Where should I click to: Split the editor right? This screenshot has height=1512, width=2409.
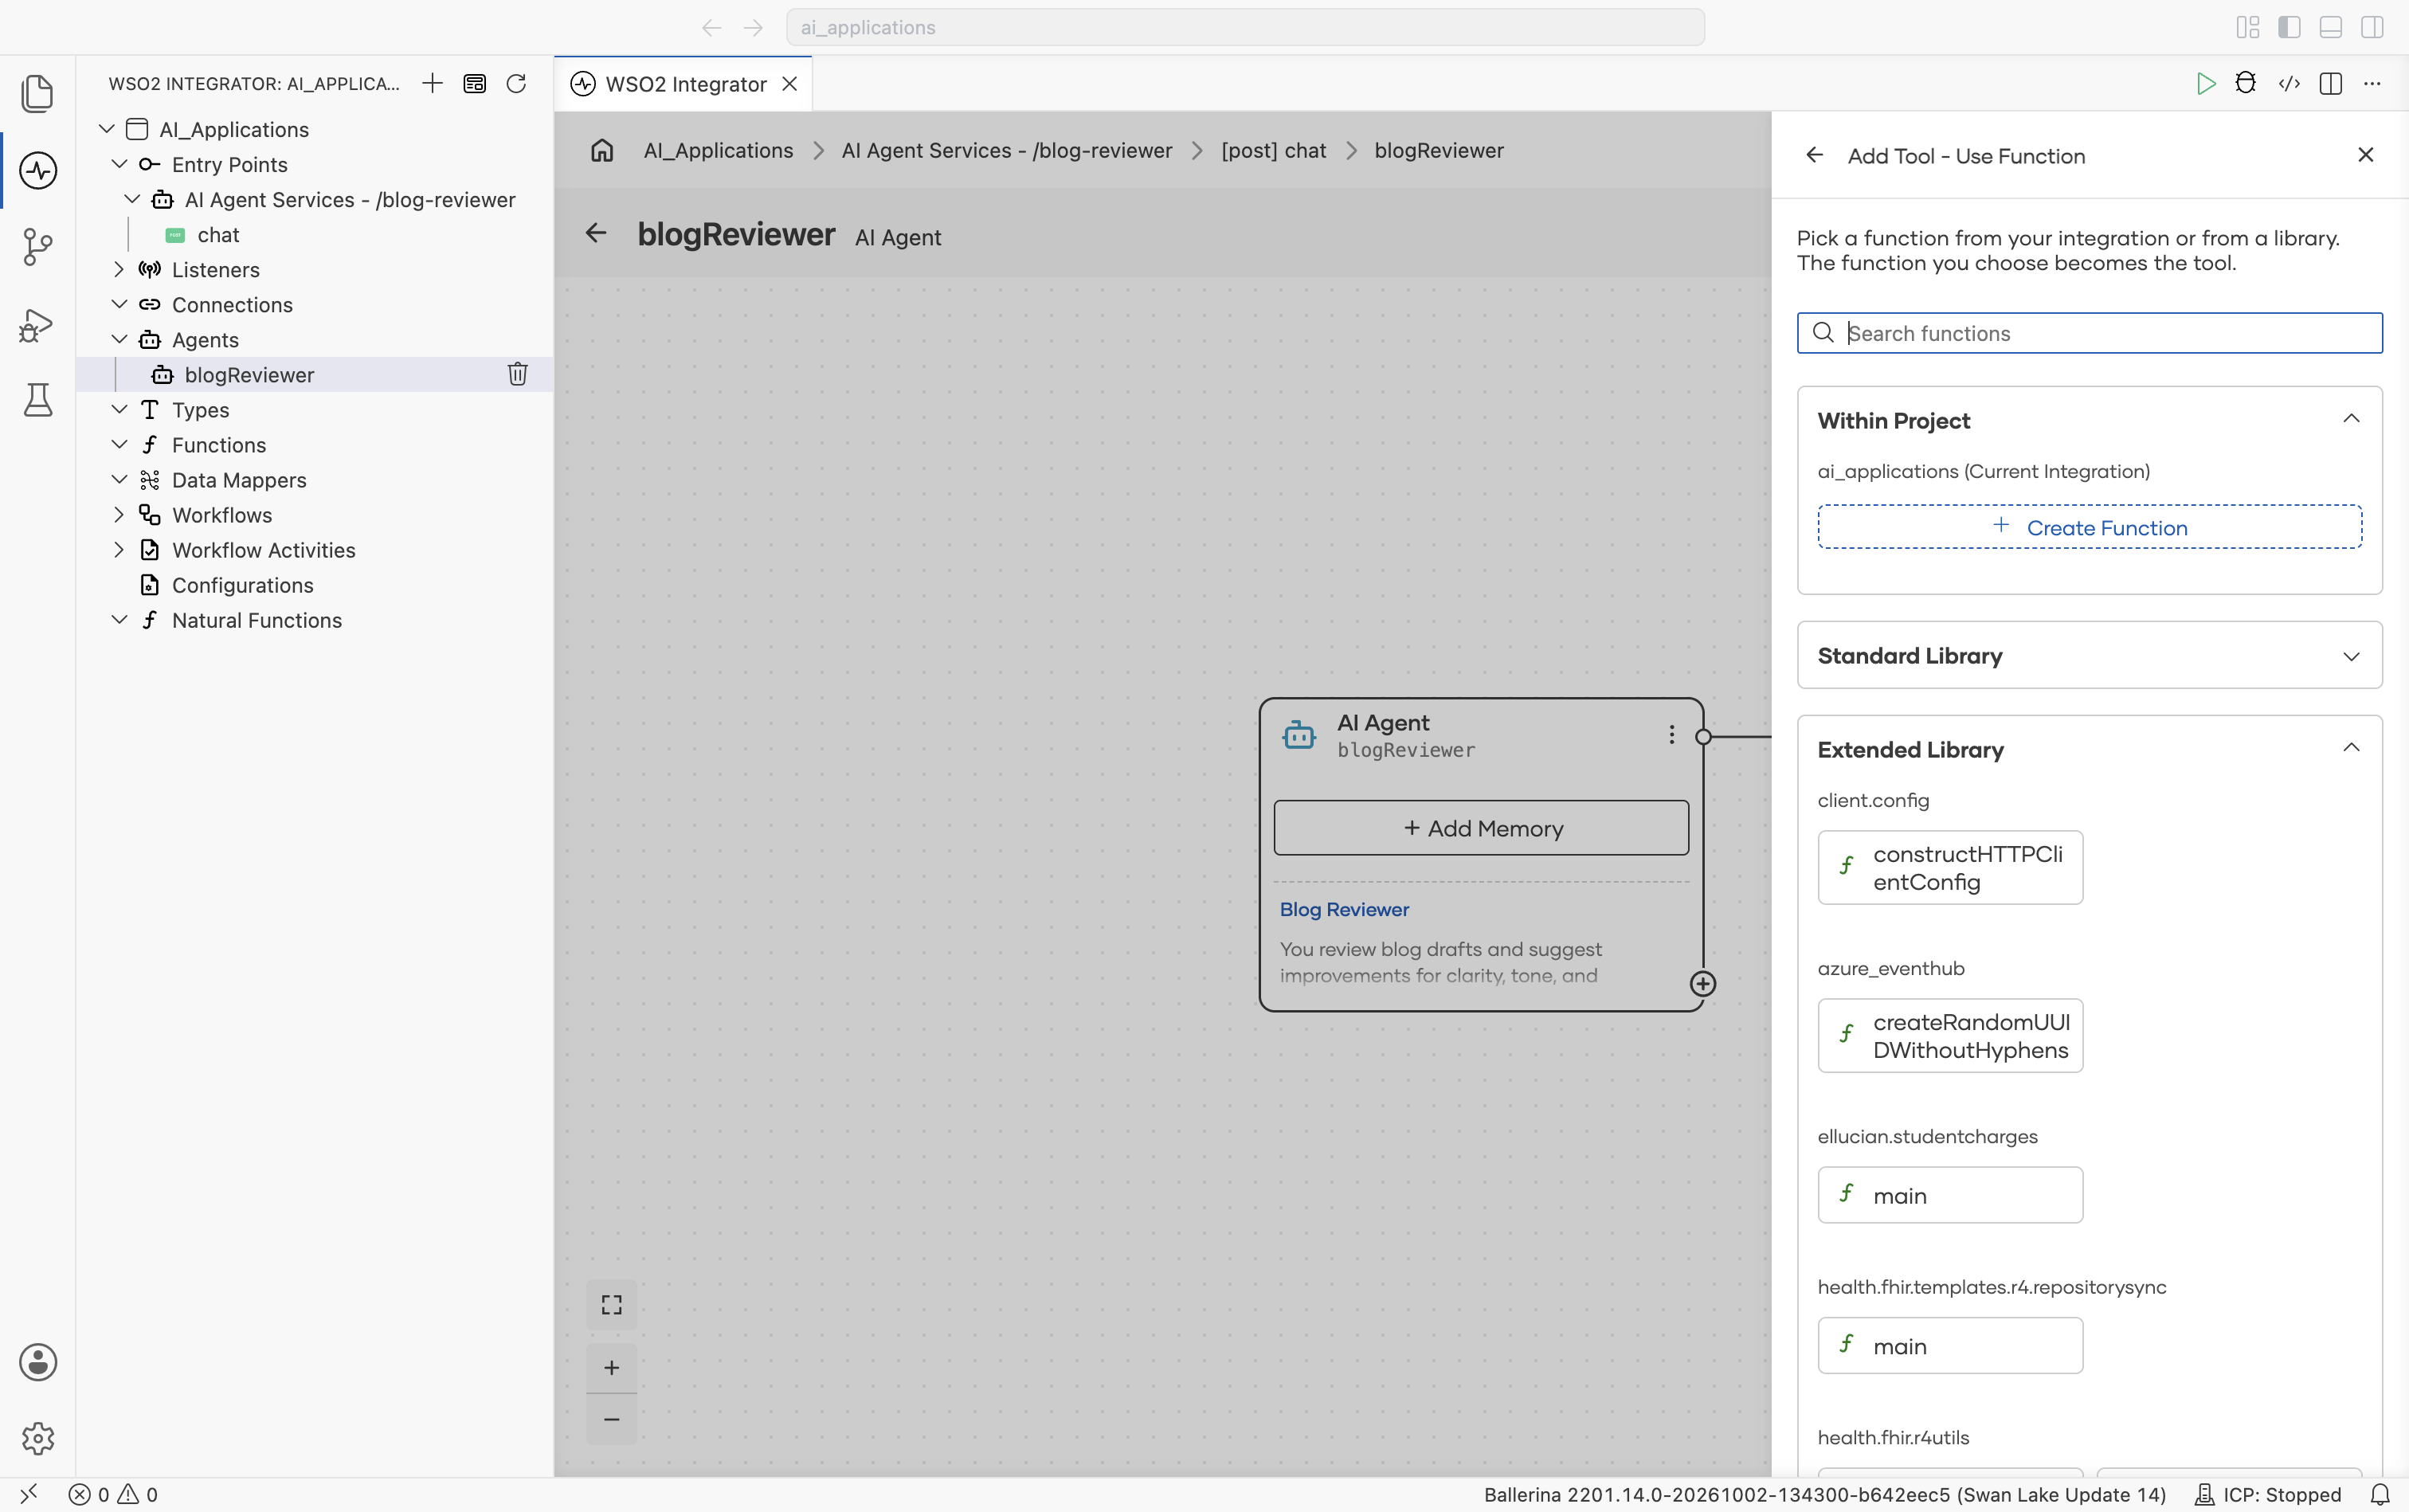coord(2331,83)
